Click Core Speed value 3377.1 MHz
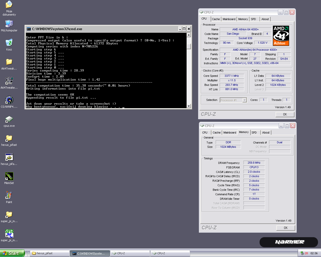The image size is (321, 257). pyautogui.click(x=232, y=76)
